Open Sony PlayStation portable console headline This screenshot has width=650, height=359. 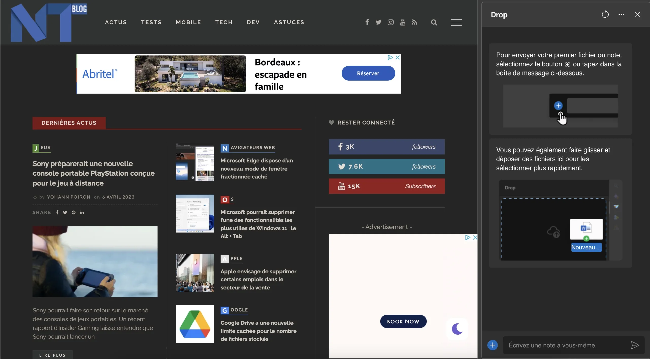coord(93,173)
